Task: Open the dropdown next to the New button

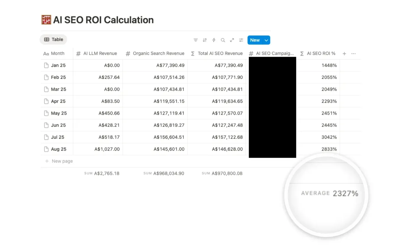Action: pyautogui.click(x=266, y=40)
